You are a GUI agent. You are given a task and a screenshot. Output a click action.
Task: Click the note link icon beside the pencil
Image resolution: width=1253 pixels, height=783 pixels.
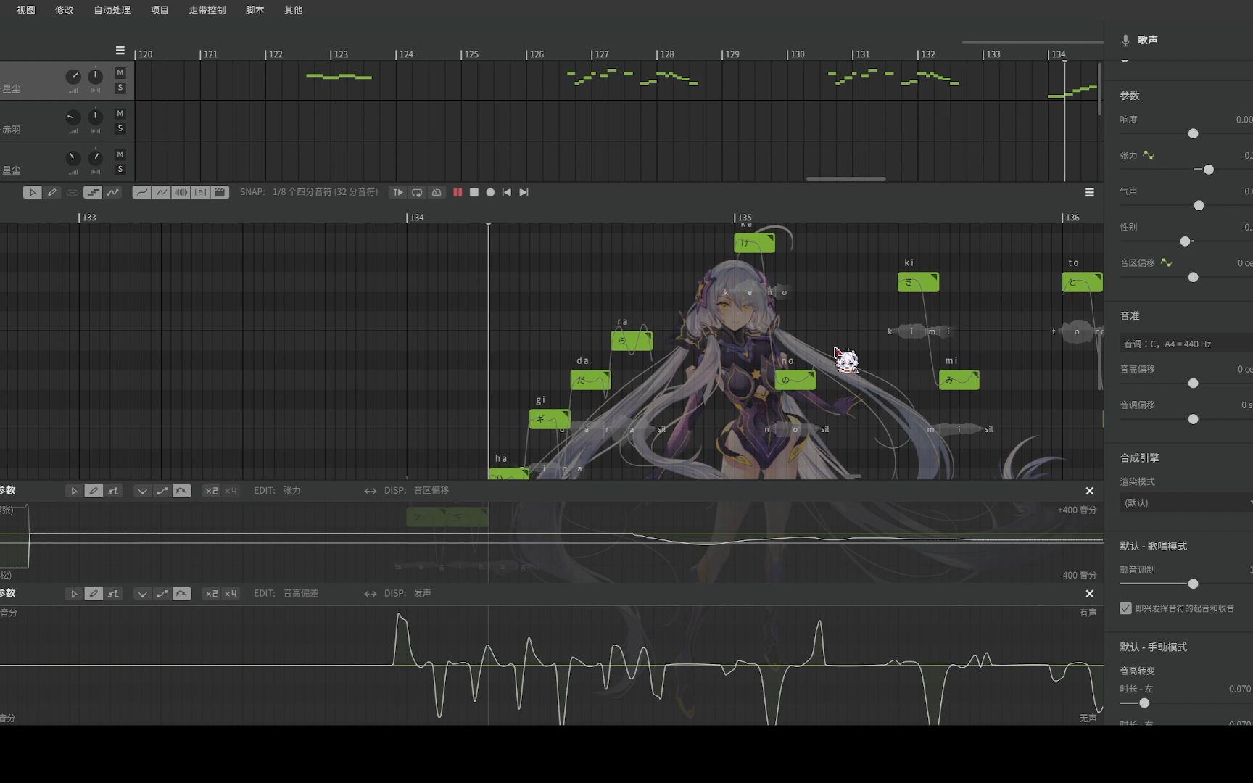coord(73,192)
